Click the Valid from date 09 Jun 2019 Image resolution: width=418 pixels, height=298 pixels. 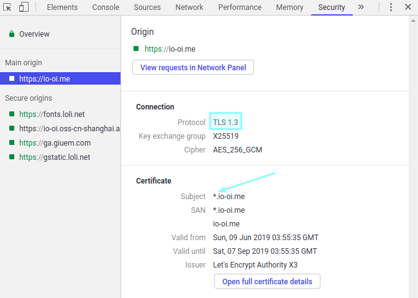point(265,238)
